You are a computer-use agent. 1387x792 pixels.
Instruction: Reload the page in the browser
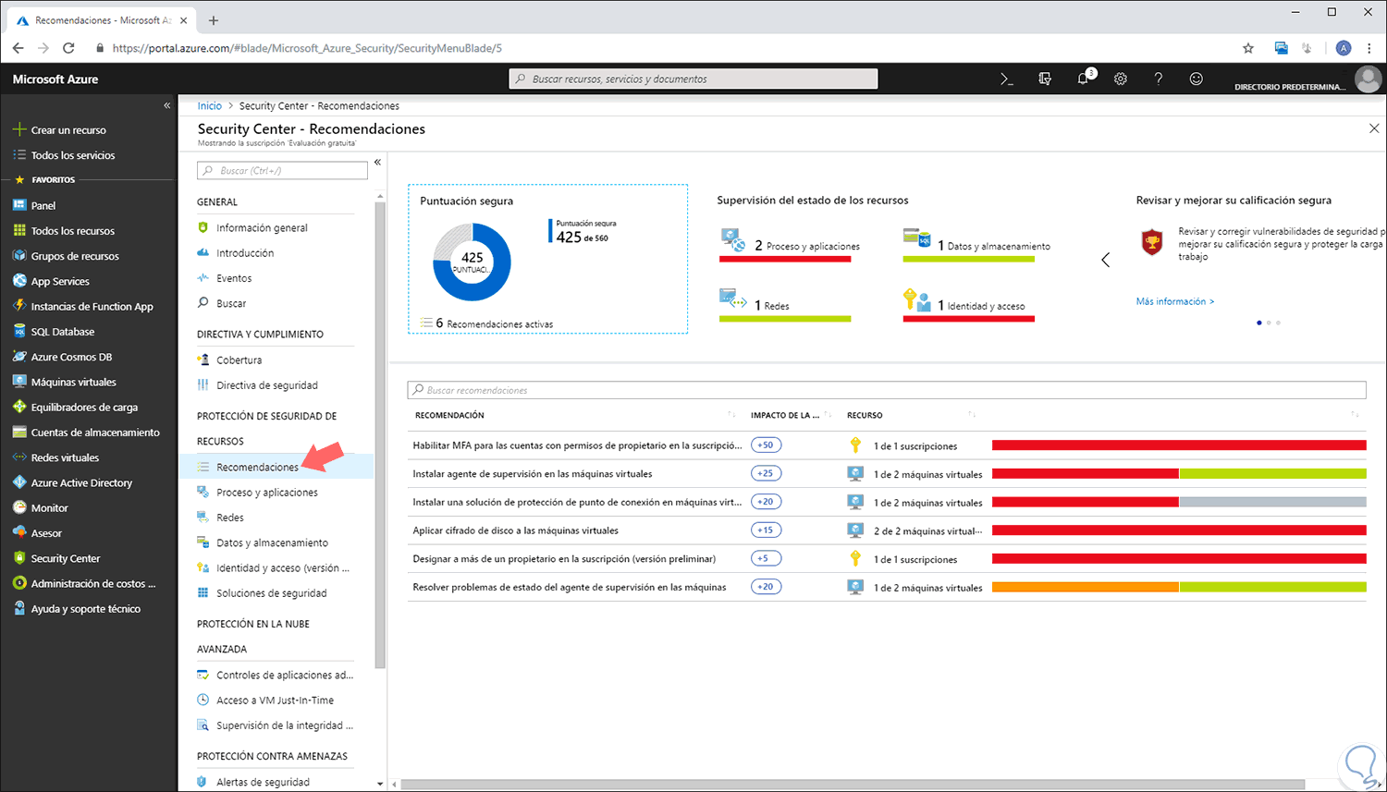tap(68, 48)
